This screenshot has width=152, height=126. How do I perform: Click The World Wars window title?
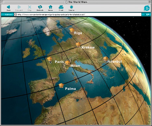coord(78,2)
